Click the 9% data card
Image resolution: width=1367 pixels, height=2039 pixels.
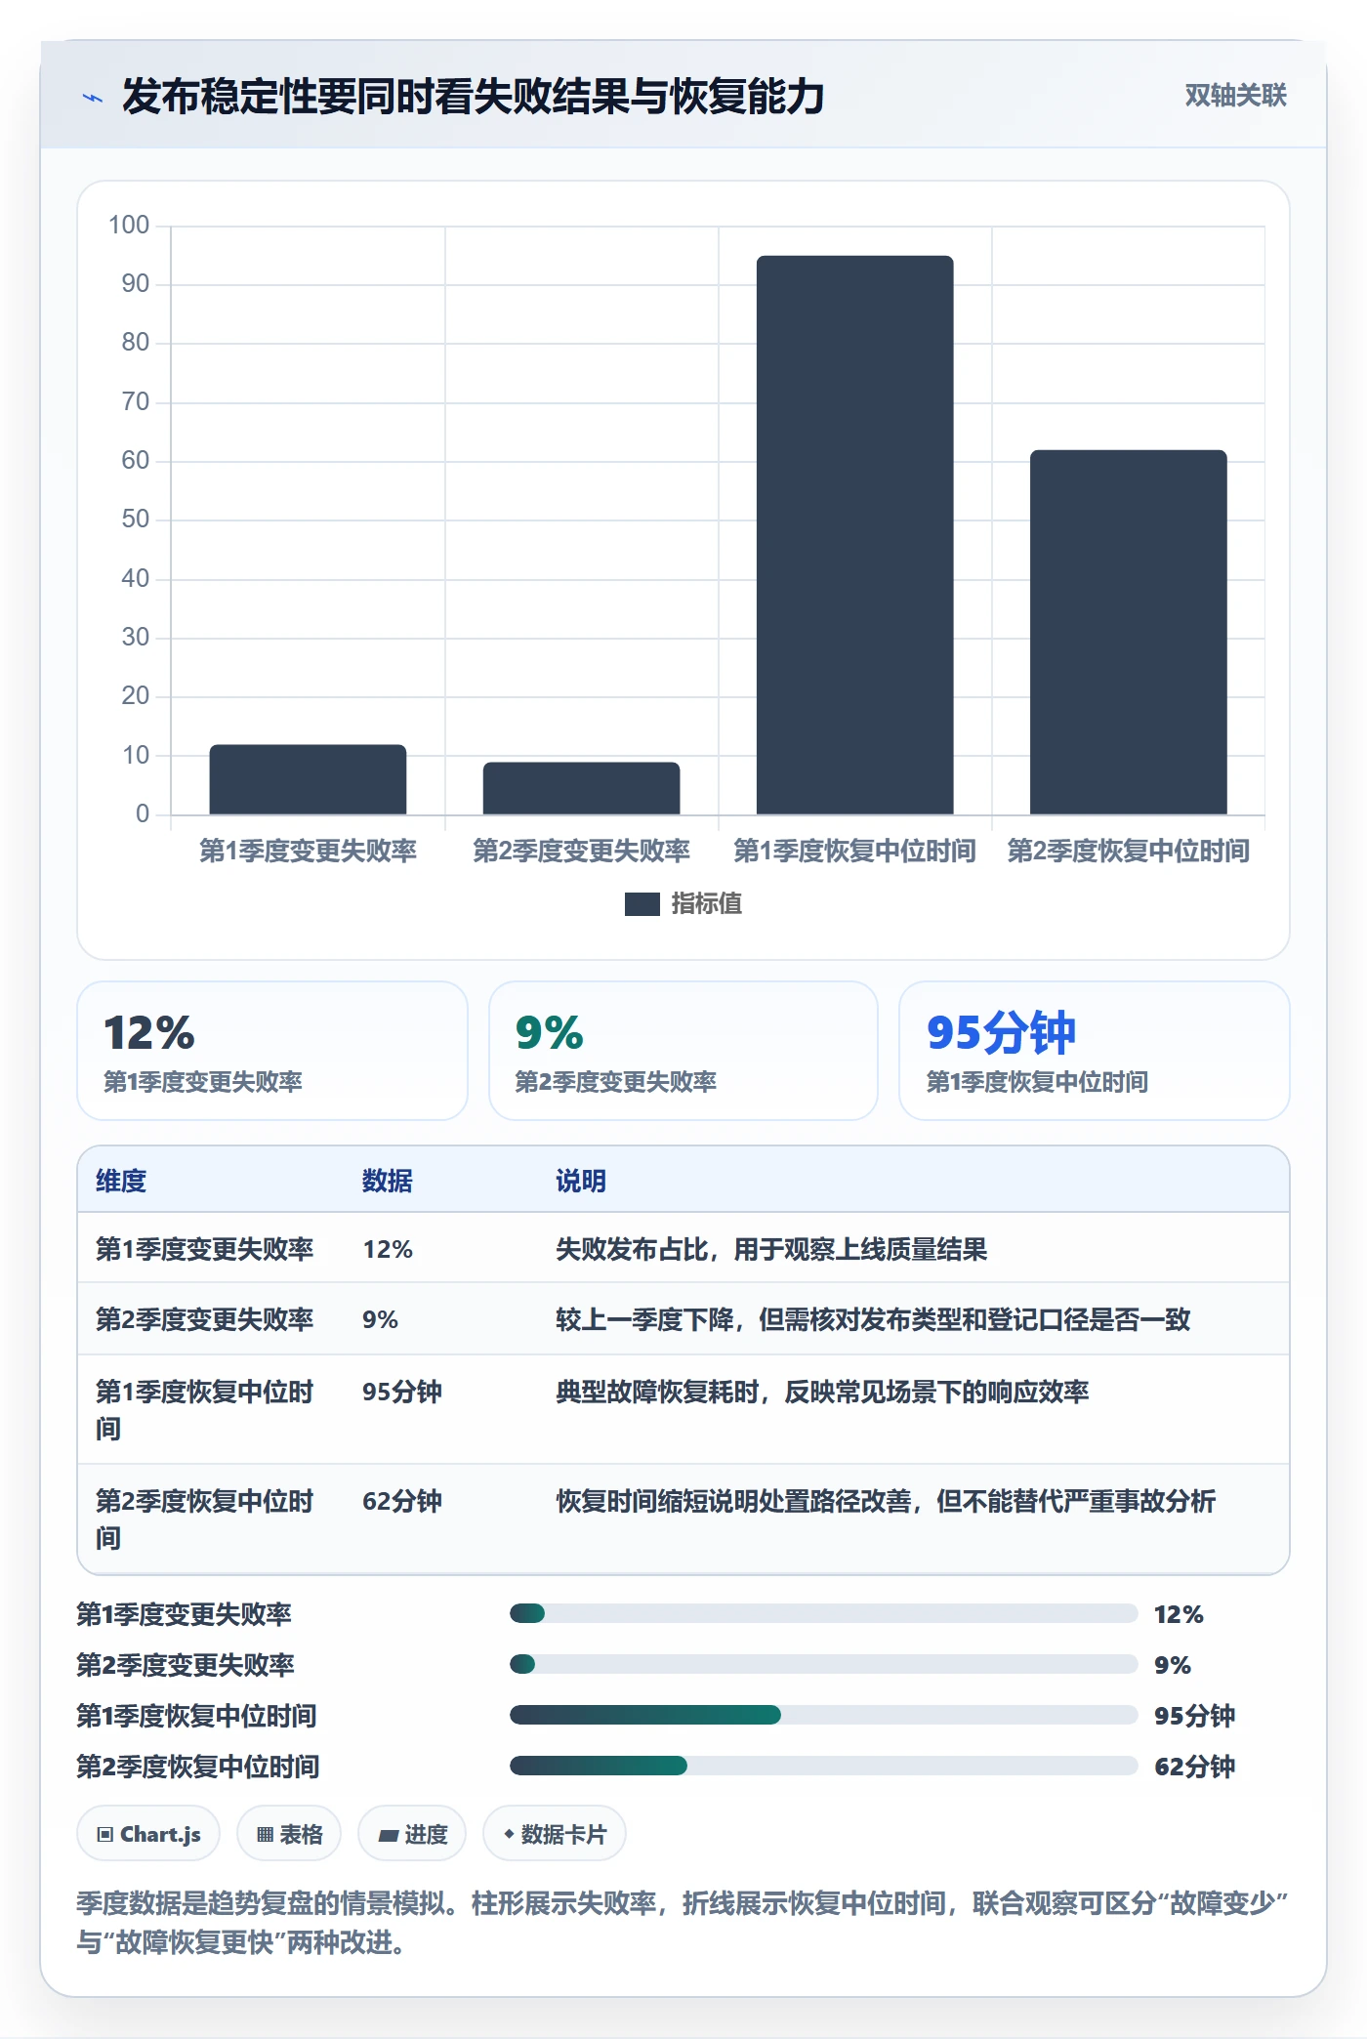click(x=683, y=1051)
